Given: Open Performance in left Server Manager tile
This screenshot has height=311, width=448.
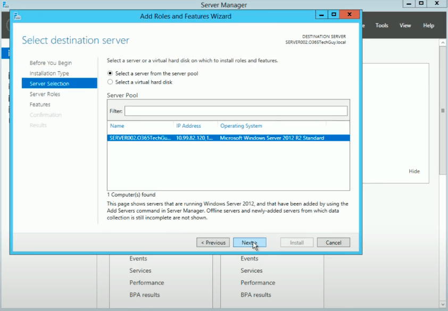Looking at the screenshot, I should point(146,282).
